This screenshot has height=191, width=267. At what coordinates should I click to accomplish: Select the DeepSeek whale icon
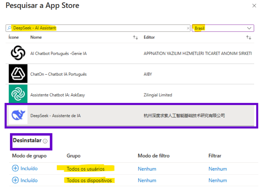(18, 115)
